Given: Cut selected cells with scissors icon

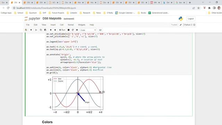Looking at the screenshot, I should click(x=36, y=30).
